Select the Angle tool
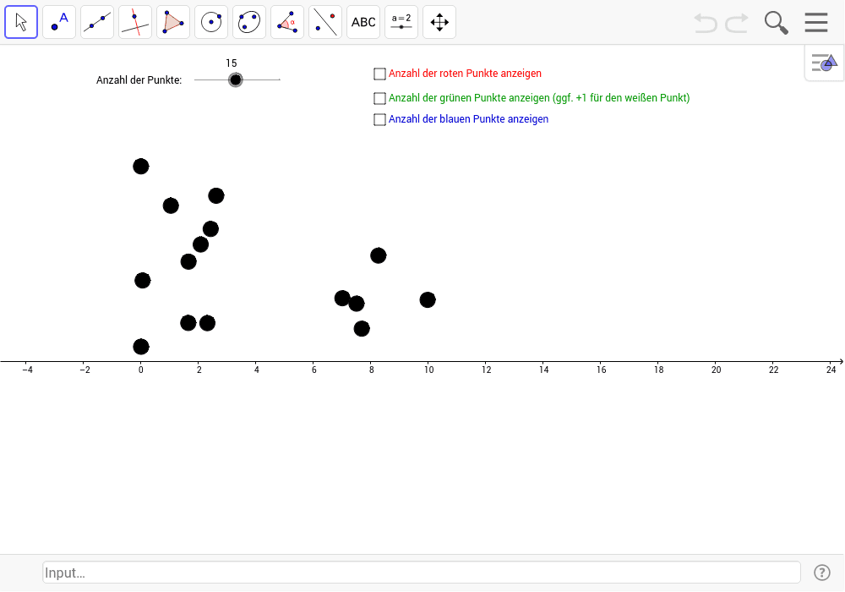845x592 pixels. [x=287, y=22]
